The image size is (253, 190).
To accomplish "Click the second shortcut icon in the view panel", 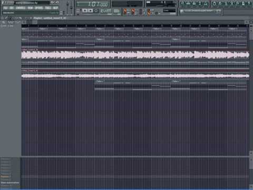I will pos(188,3).
